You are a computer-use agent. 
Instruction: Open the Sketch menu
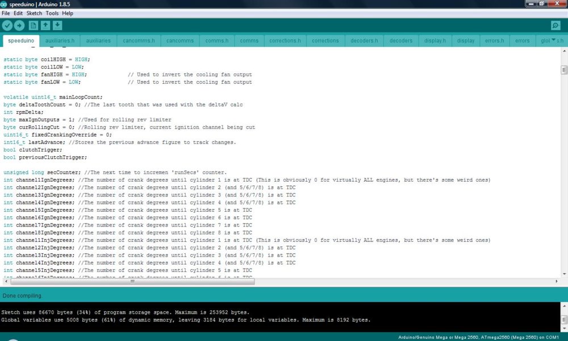click(34, 13)
